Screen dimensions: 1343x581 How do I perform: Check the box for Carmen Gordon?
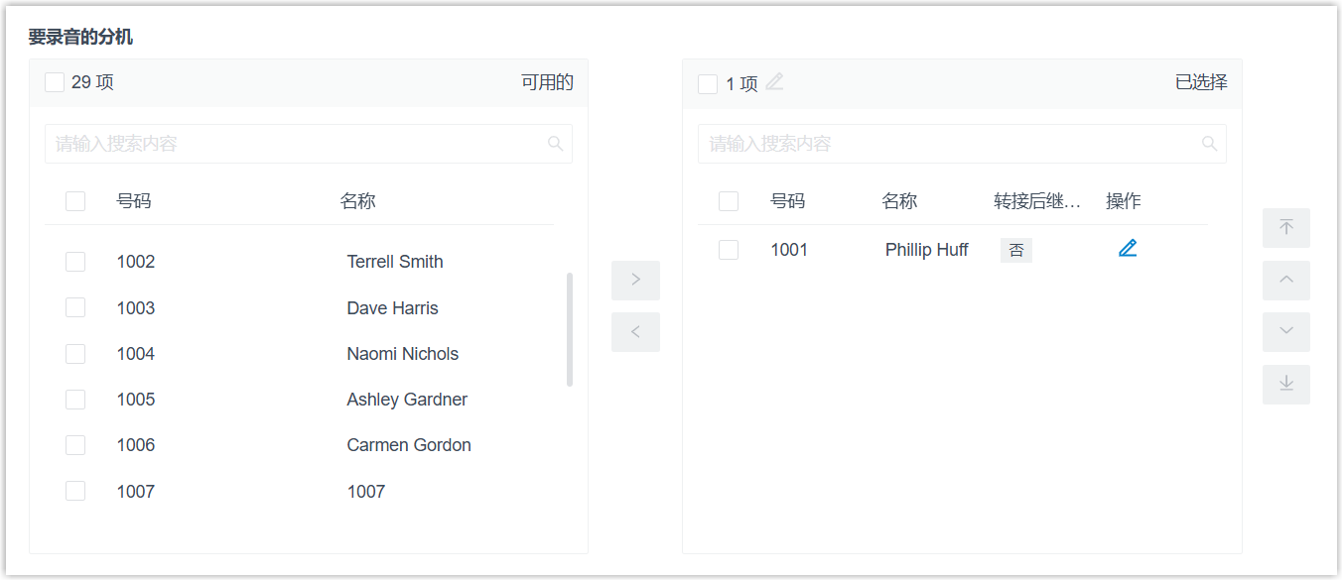click(x=75, y=445)
